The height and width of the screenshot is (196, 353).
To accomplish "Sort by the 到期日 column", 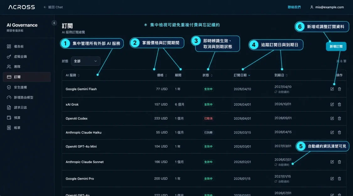I will (x=281, y=75).
